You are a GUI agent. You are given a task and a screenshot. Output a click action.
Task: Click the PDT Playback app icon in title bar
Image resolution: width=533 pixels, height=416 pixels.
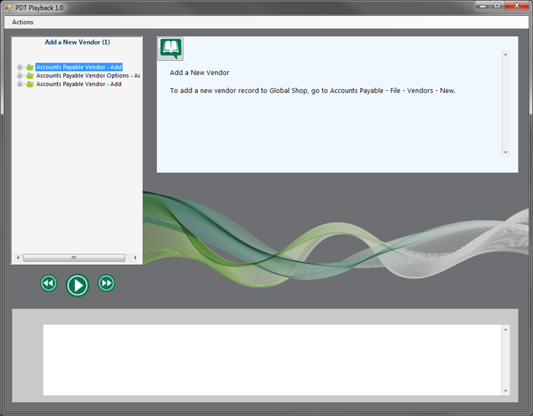(x=8, y=8)
